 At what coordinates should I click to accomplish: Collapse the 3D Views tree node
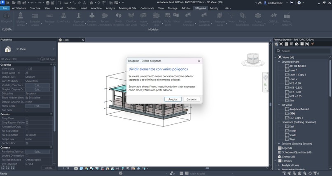point(279,105)
